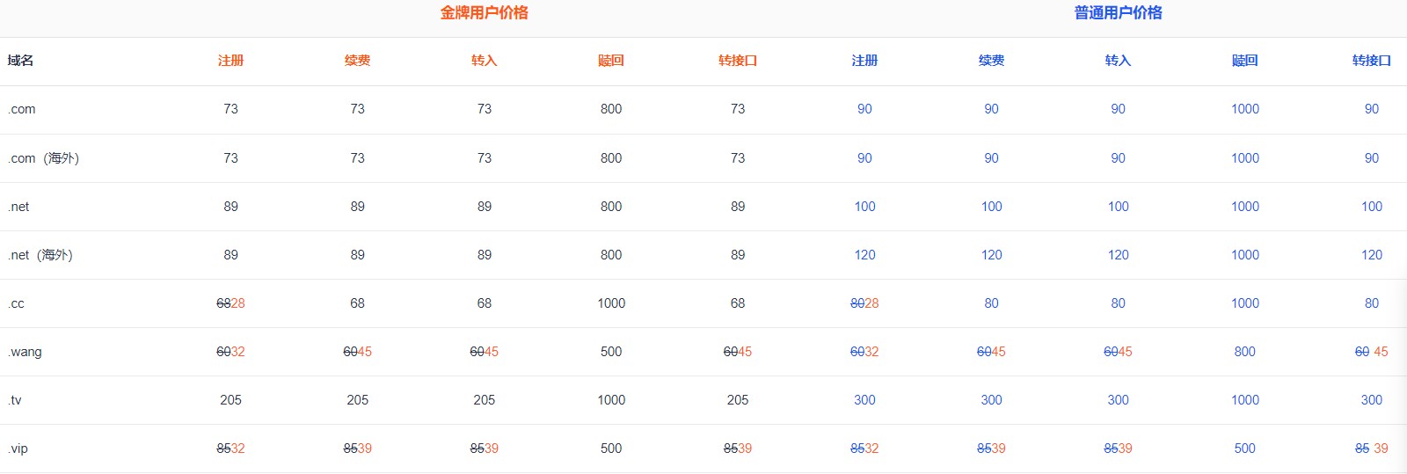Click gold 转入 price 8539 in .vip row
The height and width of the screenshot is (474, 1407).
[x=484, y=448]
